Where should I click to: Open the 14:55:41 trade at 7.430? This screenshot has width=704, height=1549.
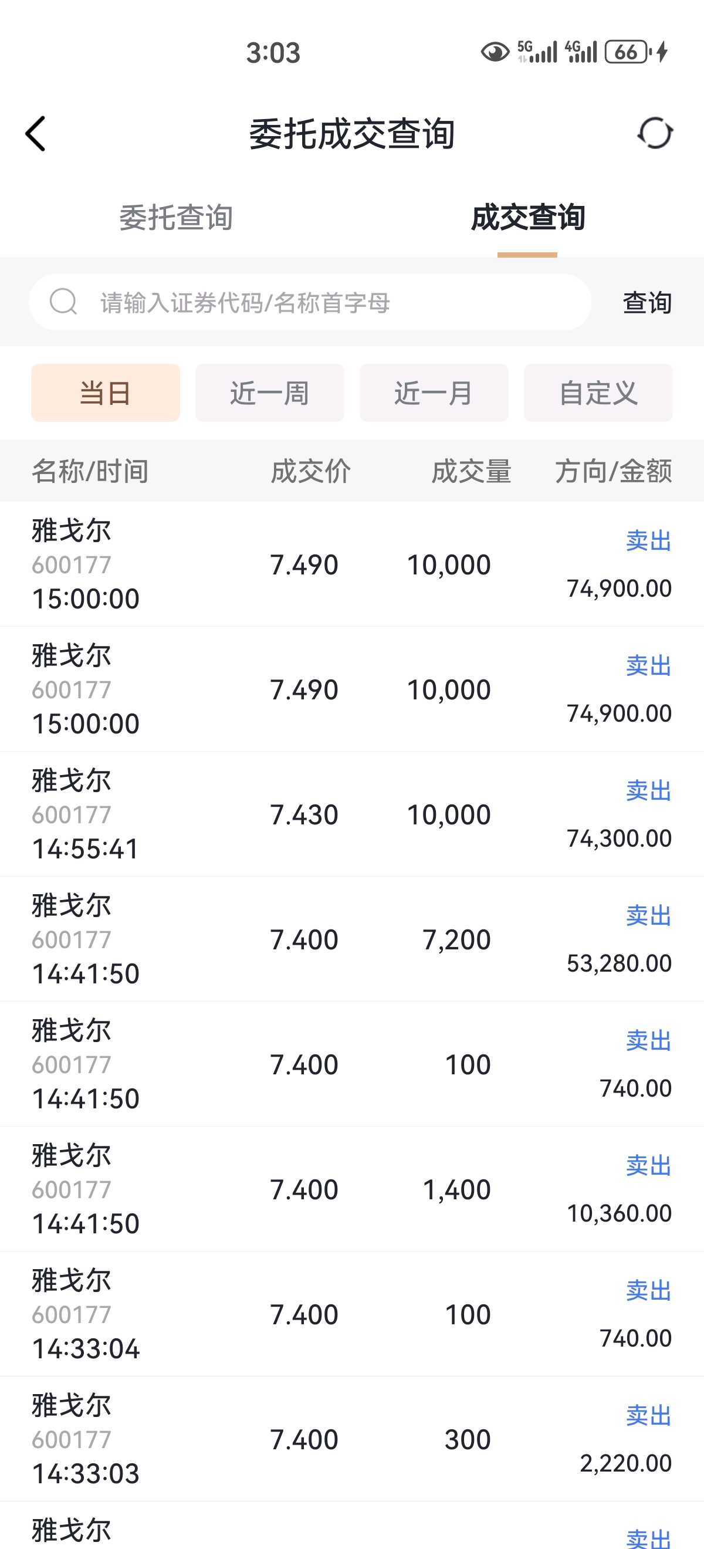[351, 814]
